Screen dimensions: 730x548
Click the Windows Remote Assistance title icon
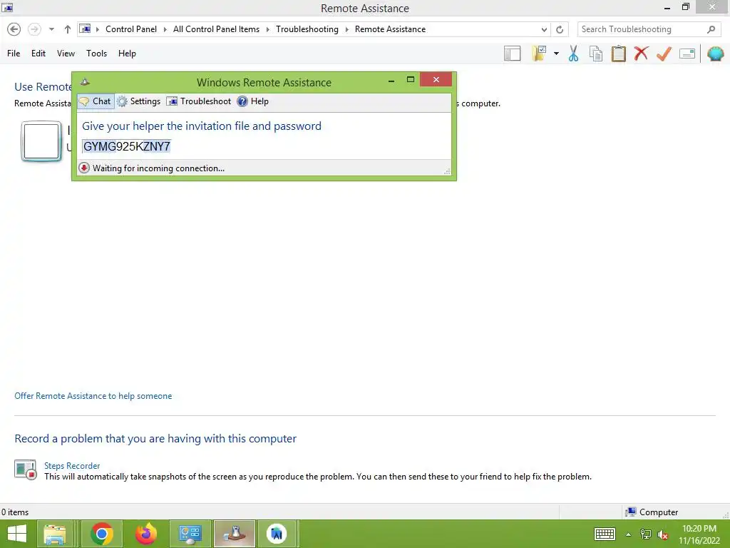[85, 82]
